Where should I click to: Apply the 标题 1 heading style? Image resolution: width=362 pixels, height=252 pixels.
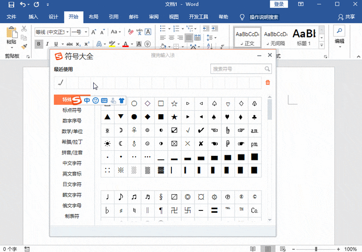(x=304, y=37)
